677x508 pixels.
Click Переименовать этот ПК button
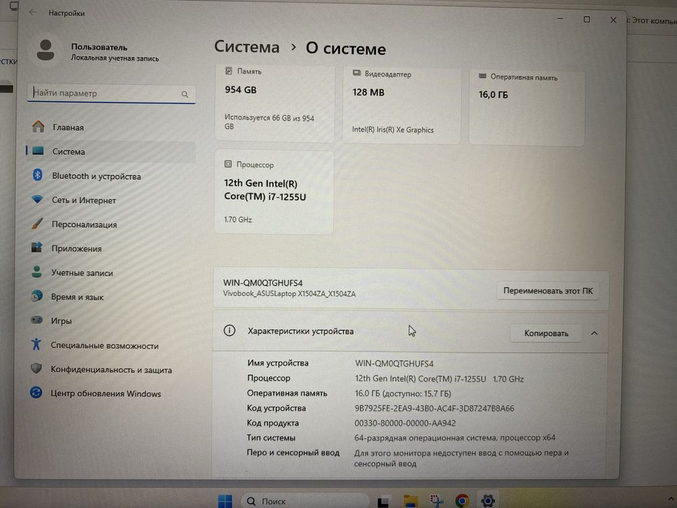[548, 291]
